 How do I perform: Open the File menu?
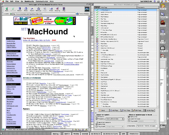(x=7, y=1)
